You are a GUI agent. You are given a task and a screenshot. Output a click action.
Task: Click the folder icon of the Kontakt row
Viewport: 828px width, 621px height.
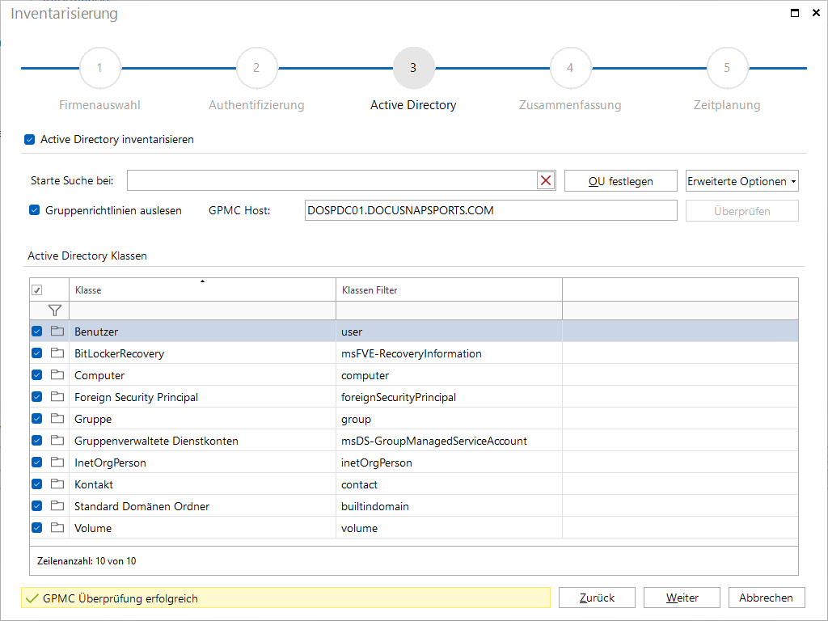[57, 484]
